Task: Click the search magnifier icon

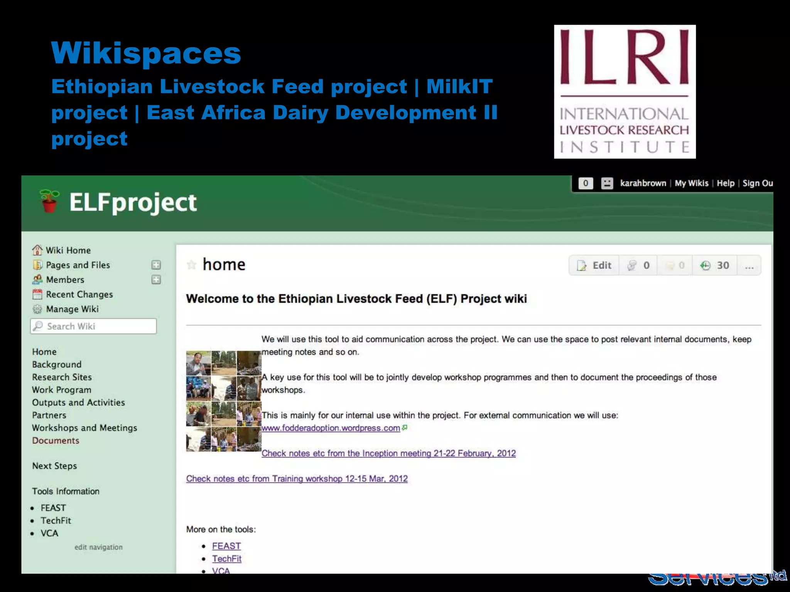Action: coord(38,326)
